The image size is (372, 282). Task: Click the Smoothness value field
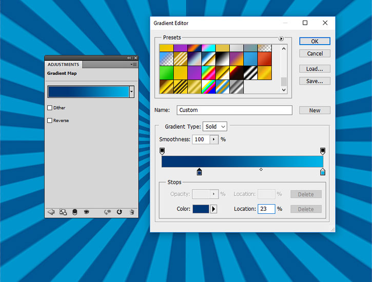pos(201,139)
